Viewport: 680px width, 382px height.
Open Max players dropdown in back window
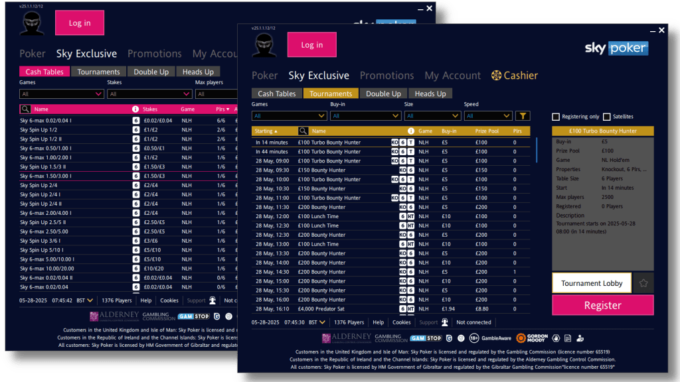click(216, 94)
